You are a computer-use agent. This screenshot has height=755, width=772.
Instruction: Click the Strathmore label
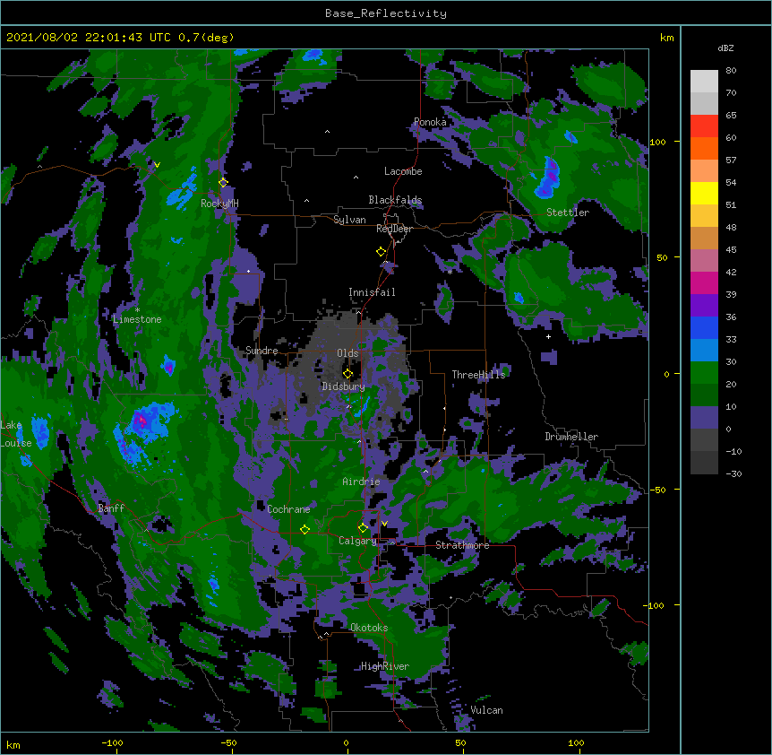tap(462, 545)
